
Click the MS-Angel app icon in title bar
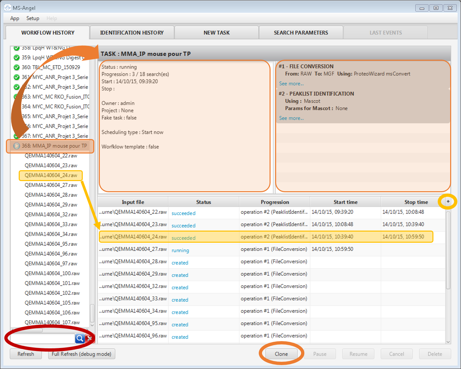click(x=8, y=8)
